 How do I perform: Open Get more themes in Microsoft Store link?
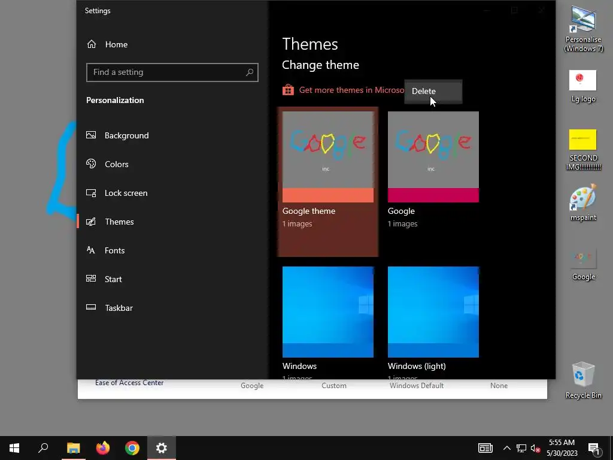point(351,90)
